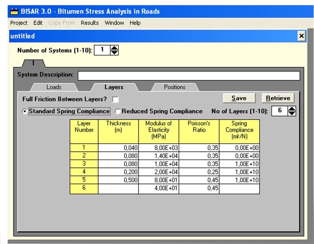Decrease the No of Layers value
Viewport: 314px width, 244px height.
[x=292, y=114]
